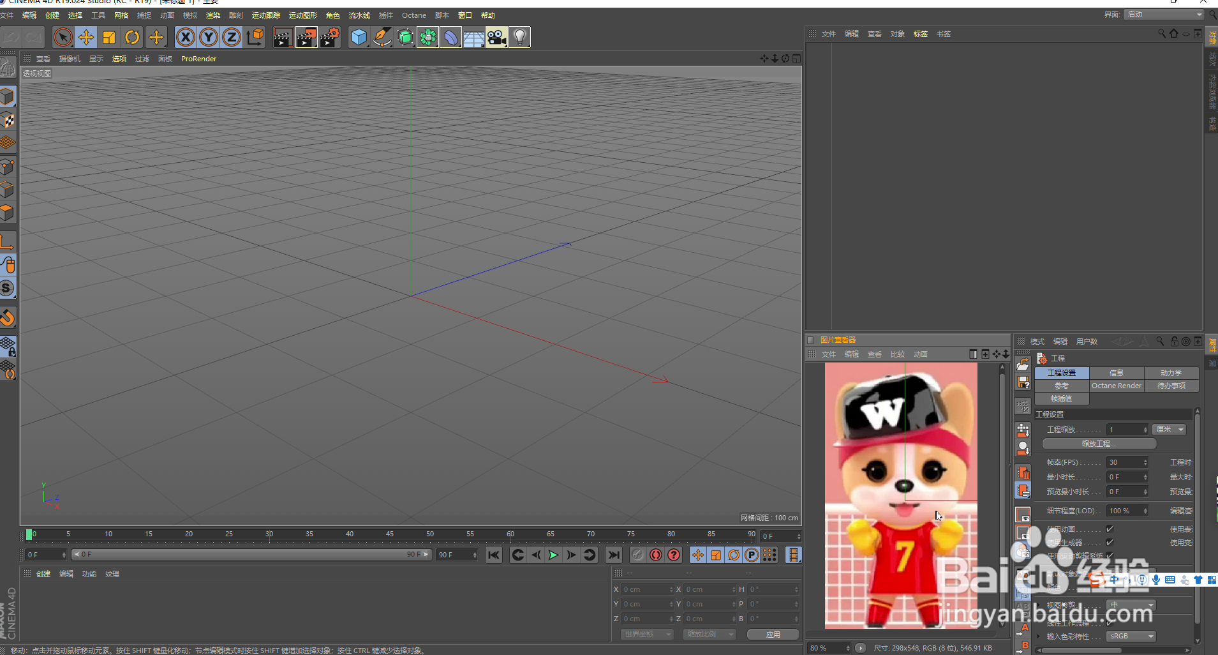
Task: Expand 视图修剪 disclosure triangle
Action: click(x=1039, y=605)
